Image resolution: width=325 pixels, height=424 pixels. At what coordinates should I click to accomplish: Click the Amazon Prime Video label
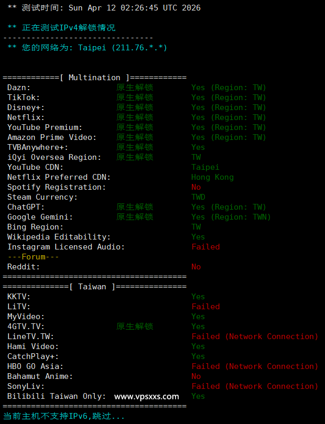(52, 137)
